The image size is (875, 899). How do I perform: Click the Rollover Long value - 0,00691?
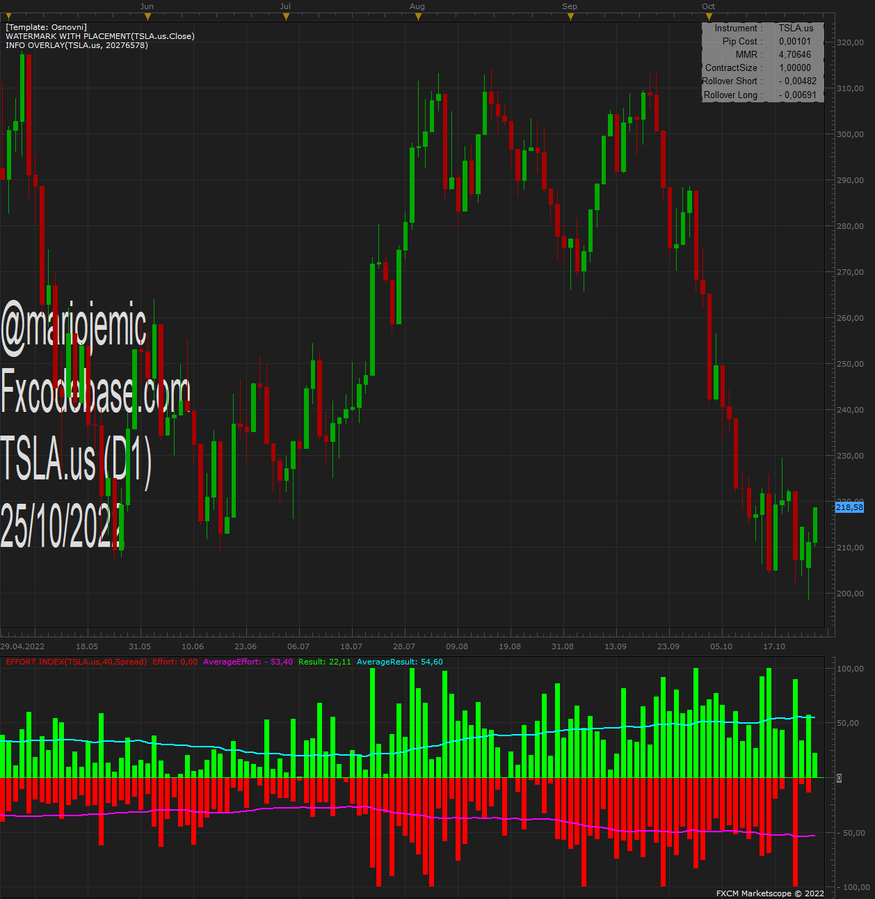point(798,95)
